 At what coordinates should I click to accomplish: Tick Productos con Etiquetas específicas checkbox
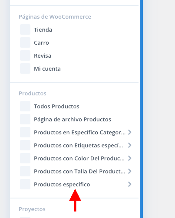click(x=25, y=145)
